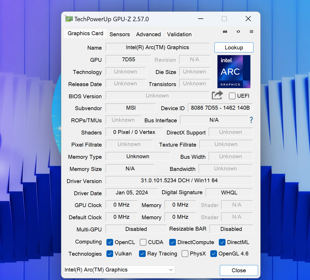Screen dimensions: 310x280
Task: Click the Bus Interface question mark icon
Action: point(251,120)
